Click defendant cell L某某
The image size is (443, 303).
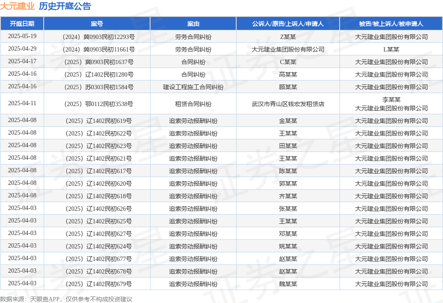391,49
